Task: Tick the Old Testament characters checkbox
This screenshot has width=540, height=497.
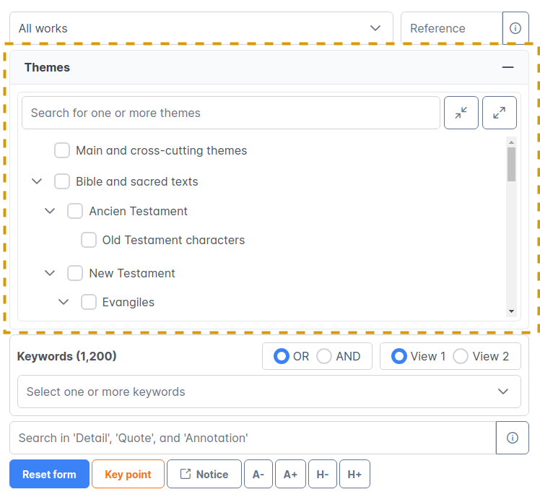Action: pos(89,240)
